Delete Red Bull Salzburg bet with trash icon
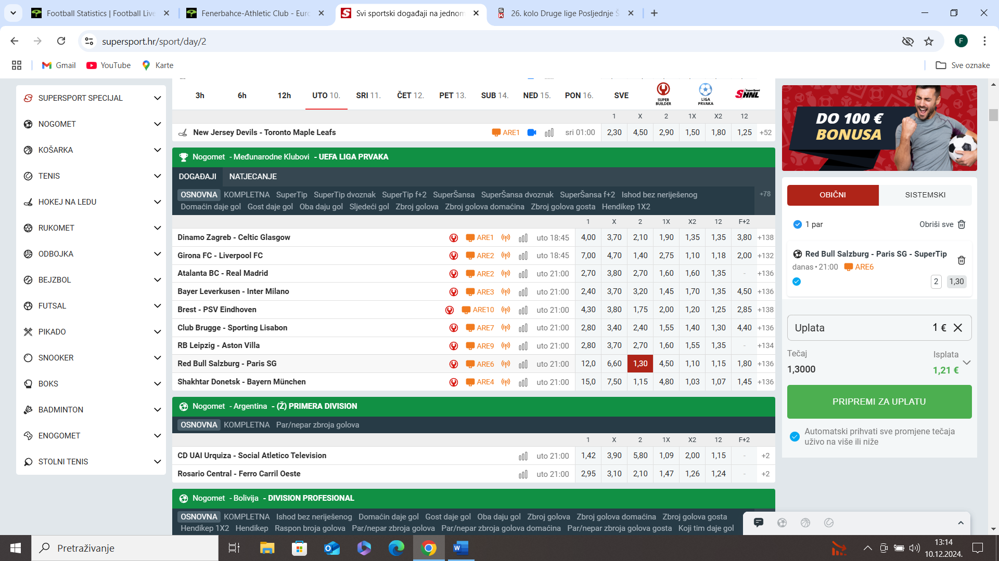Viewport: 999px width, 561px height. pyautogui.click(x=961, y=260)
